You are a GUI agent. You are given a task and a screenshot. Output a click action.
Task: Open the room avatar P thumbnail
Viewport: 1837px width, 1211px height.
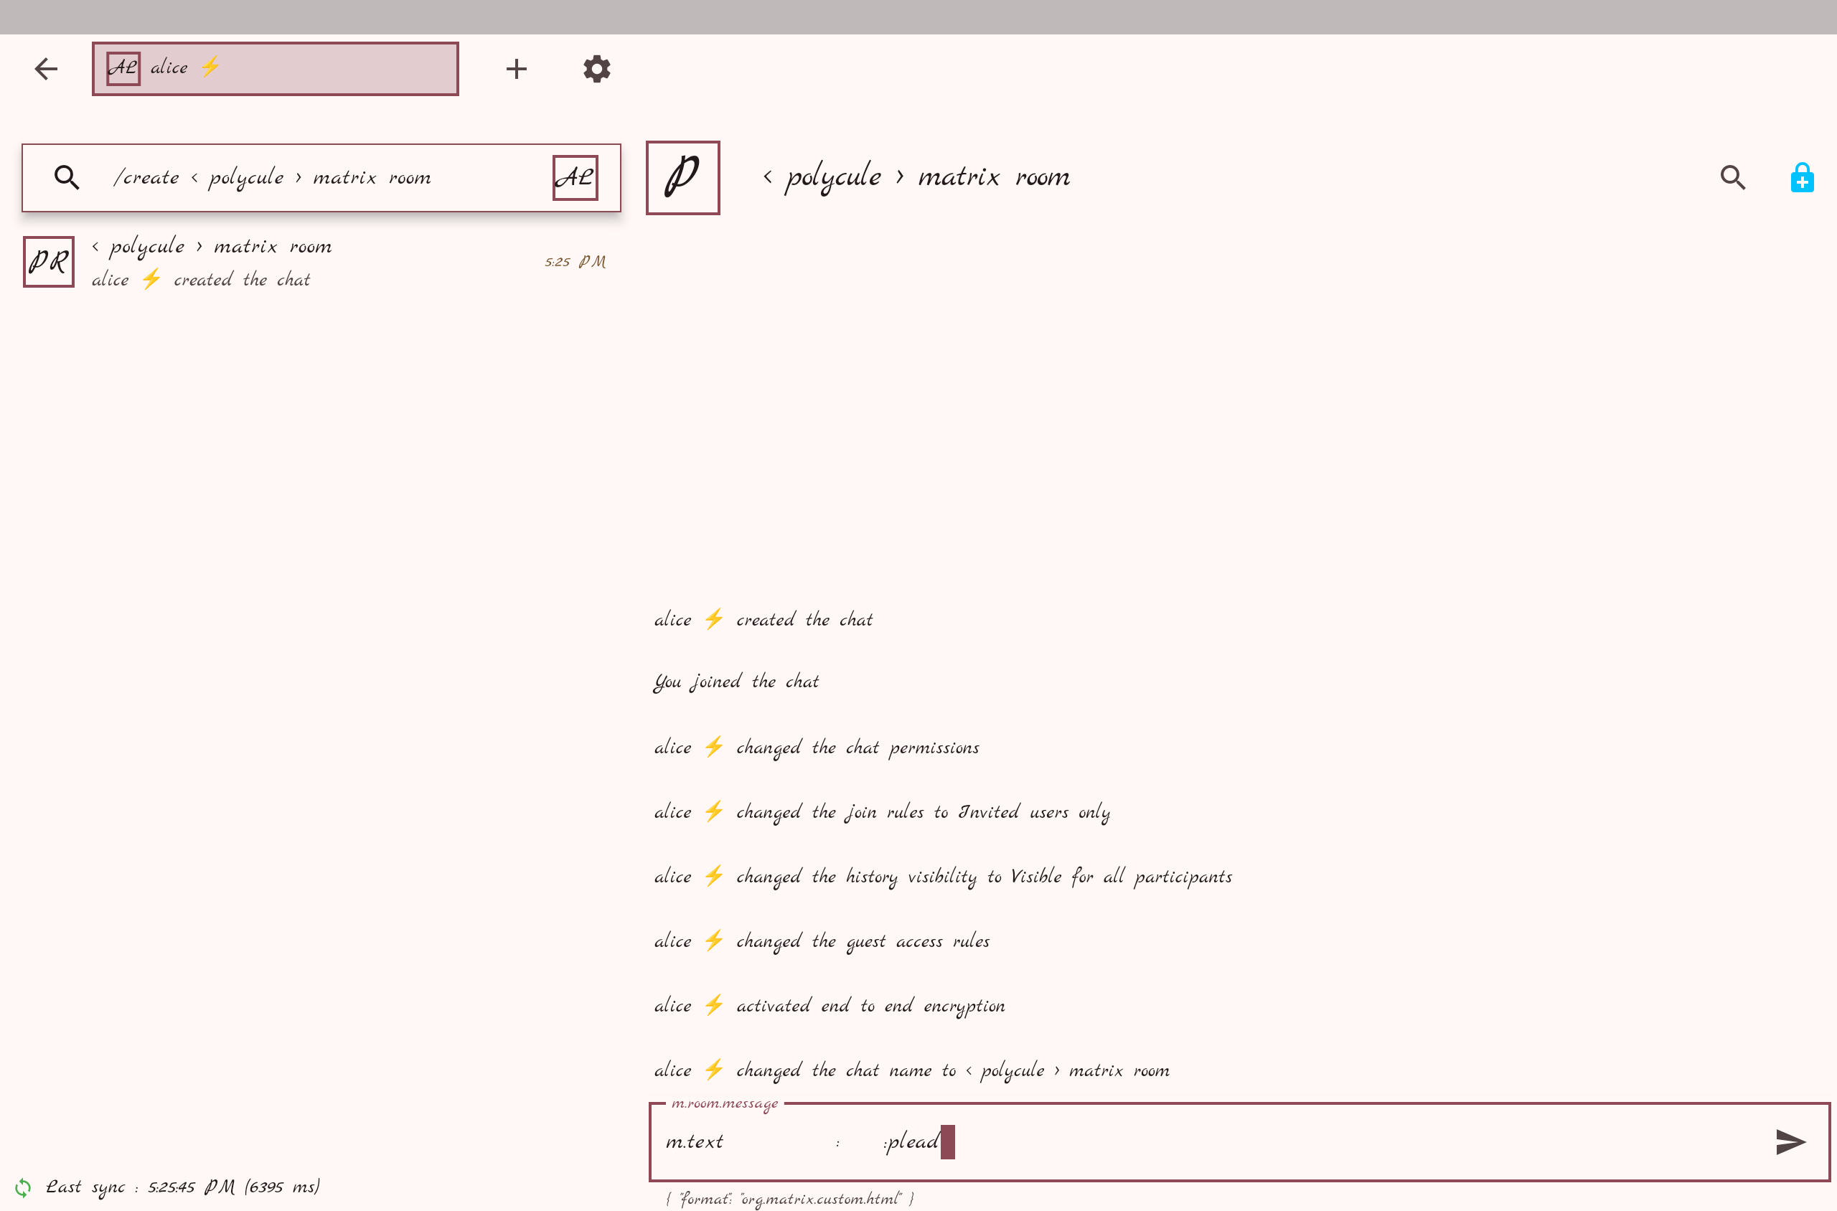pos(683,178)
